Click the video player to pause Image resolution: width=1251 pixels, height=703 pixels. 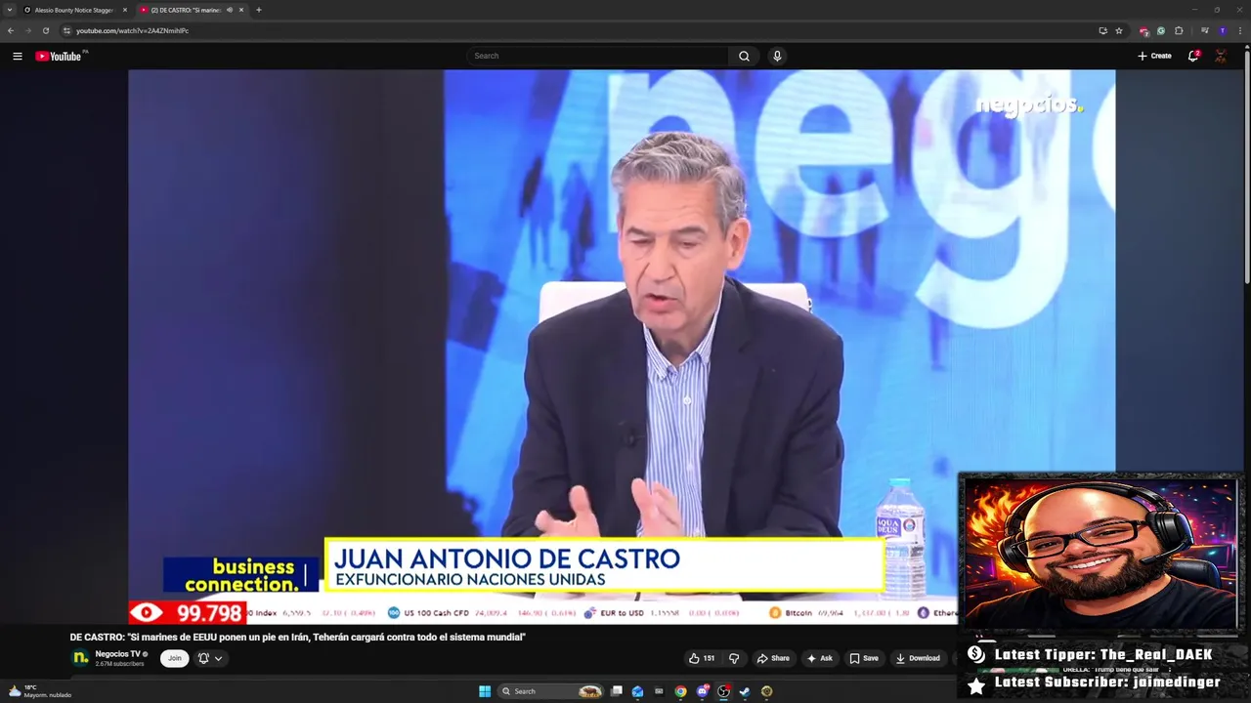(622, 347)
